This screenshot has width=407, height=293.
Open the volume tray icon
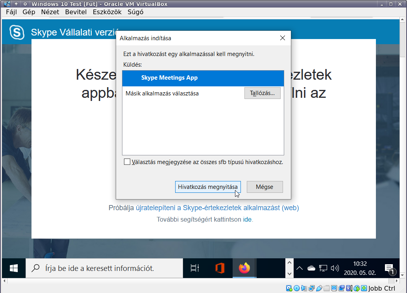[335, 268]
